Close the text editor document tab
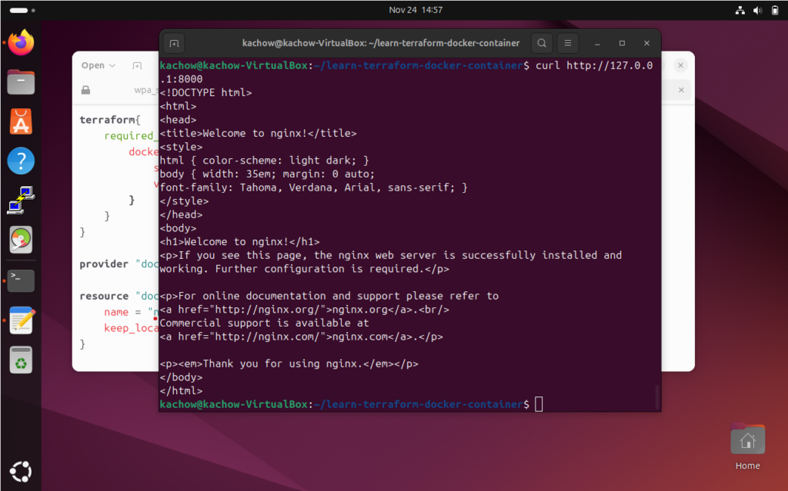788x491 pixels. [681, 90]
